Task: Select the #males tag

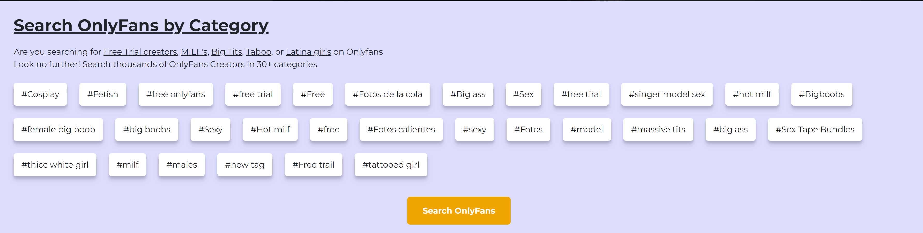Action: [x=182, y=165]
